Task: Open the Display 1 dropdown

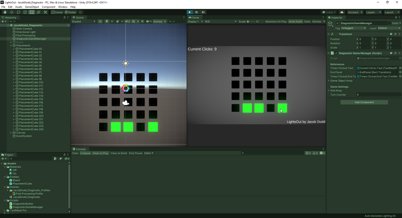Action: (195, 21)
